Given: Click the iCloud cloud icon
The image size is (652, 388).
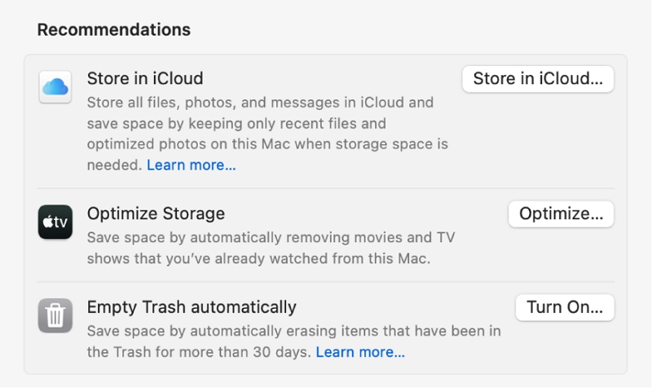Looking at the screenshot, I should (55, 87).
